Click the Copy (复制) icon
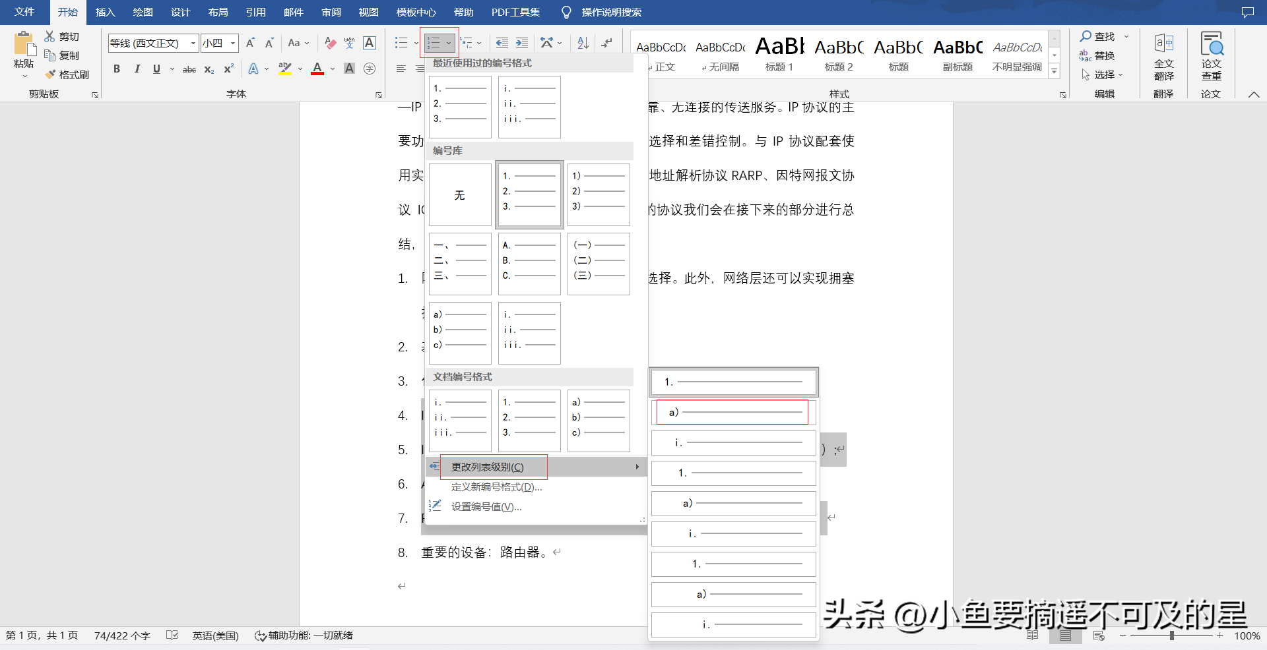1267x650 pixels. coord(49,55)
